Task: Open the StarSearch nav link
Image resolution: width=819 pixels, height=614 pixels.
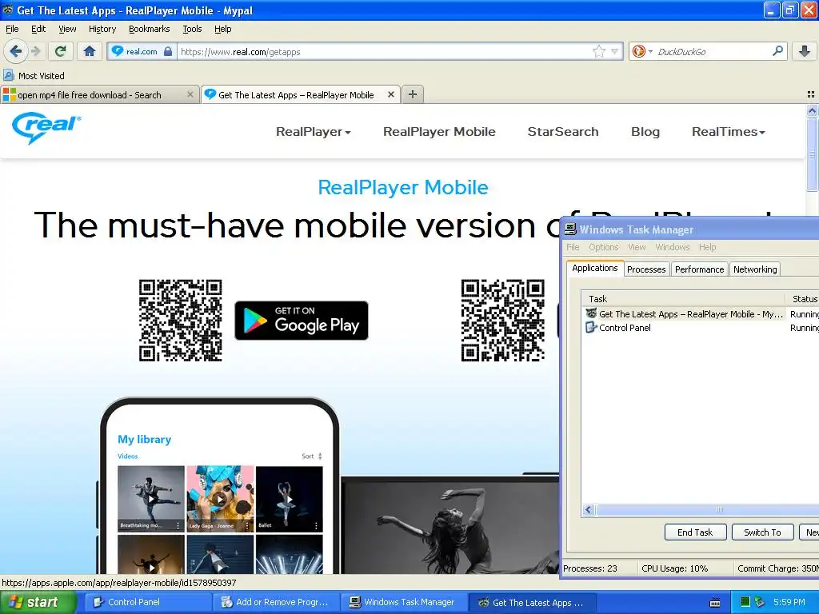Action: coord(563,132)
